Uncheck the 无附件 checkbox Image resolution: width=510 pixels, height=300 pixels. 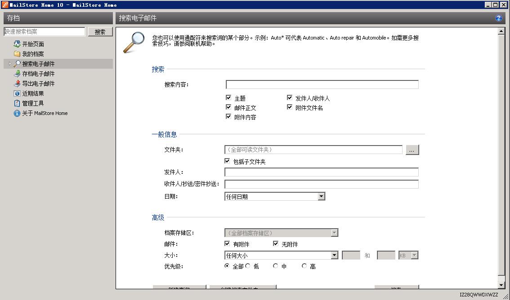pyautogui.click(x=276, y=243)
